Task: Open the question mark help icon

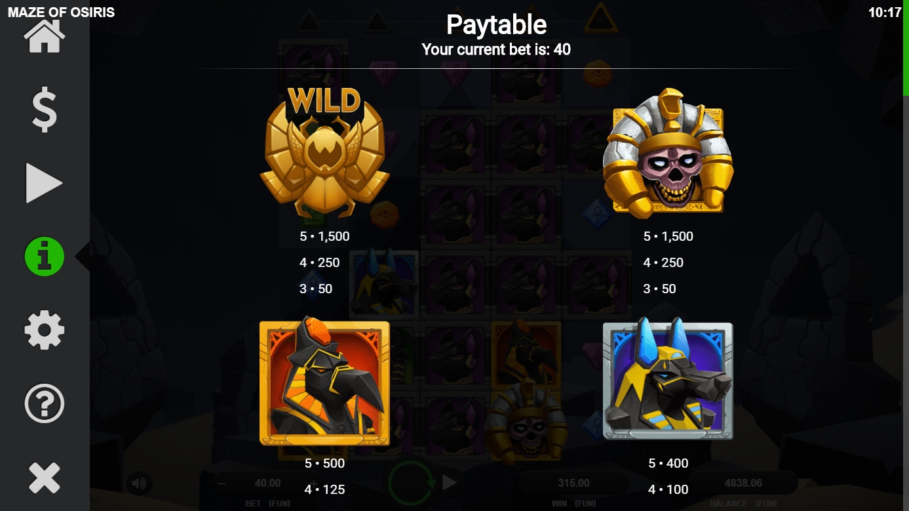Action: (45, 403)
